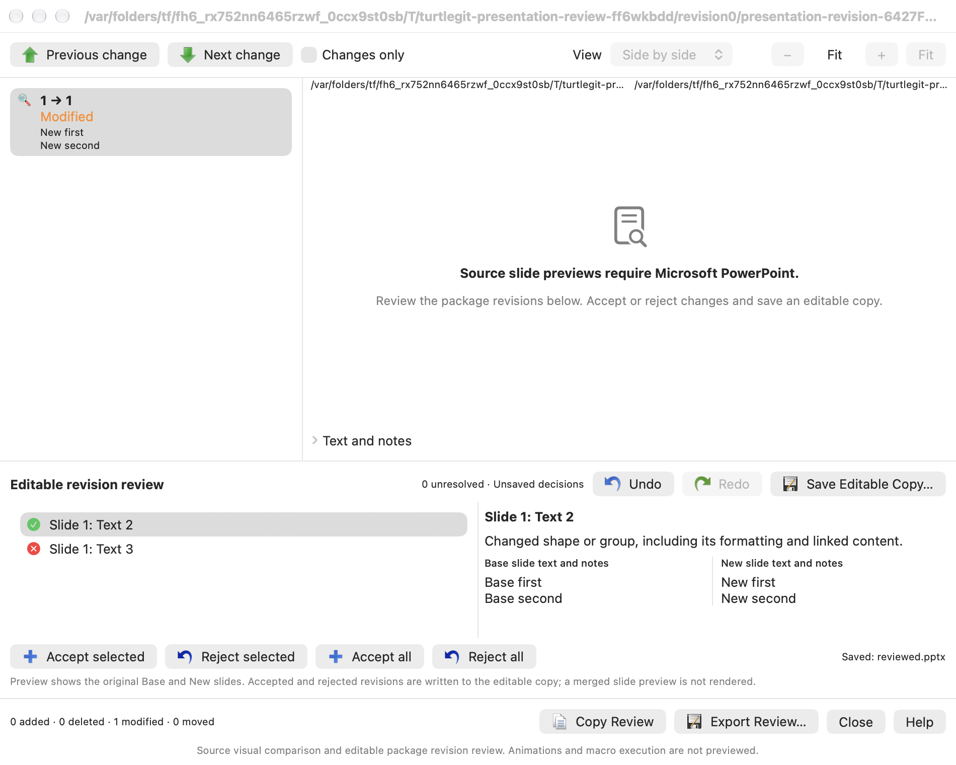Zoom in with the plus stepper button
The width and height of the screenshot is (956, 765).
click(x=882, y=54)
